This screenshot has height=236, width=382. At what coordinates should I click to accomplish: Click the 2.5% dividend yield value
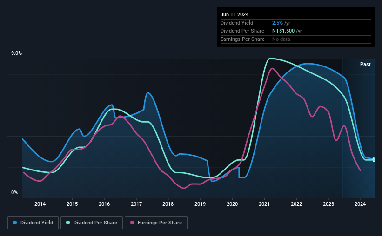(277, 23)
